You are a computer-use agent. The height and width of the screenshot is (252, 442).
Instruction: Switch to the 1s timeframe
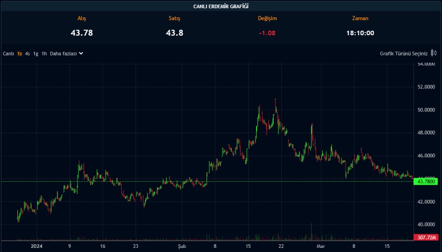pos(20,54)
